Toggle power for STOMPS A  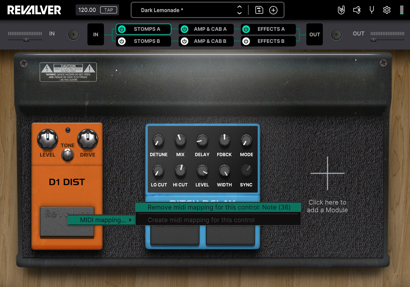[122, 29]
